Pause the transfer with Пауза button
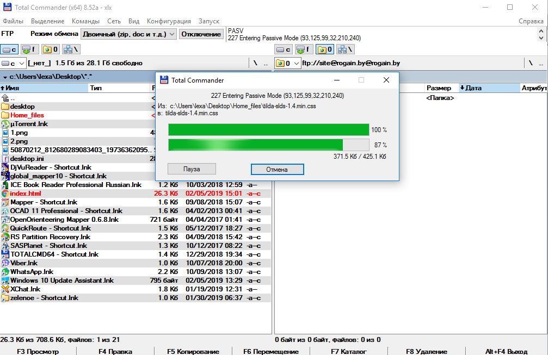 [x=192, y=169]
